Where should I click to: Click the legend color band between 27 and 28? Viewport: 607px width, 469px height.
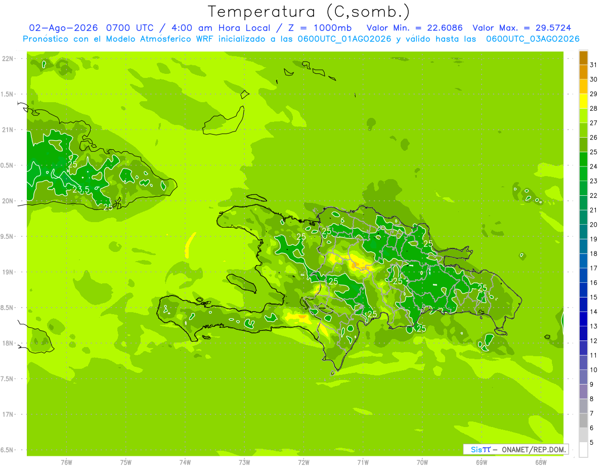pyautogui.click(x=583, y=115)
